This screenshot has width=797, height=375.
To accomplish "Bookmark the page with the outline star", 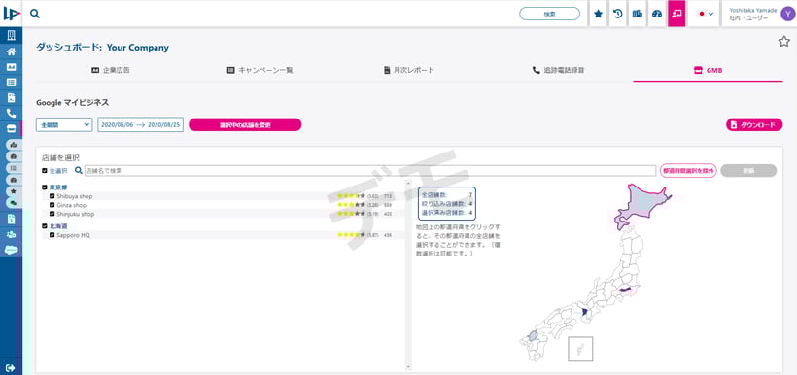I will pyautogui.click(x=783, y=42).
